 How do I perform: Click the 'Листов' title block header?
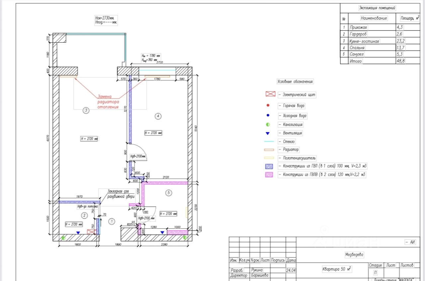click(407, 265)
